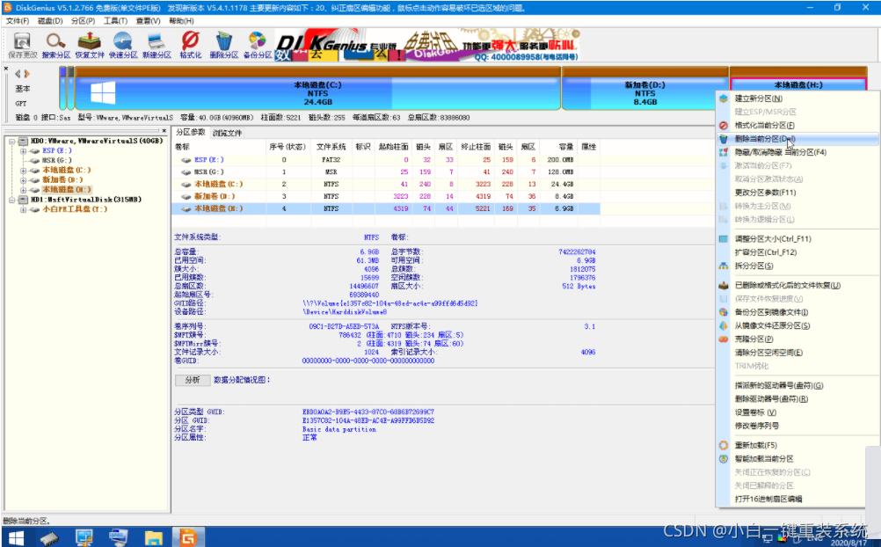Click the 智能加载当前分区 icon
The width and height of the screenshot is (881, 547).
(x=724, y=459)
